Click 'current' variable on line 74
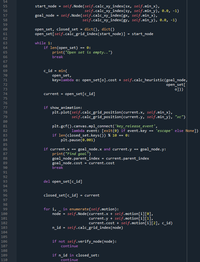Viewport: 200px width, 262px height. click(x=51, y=94)
